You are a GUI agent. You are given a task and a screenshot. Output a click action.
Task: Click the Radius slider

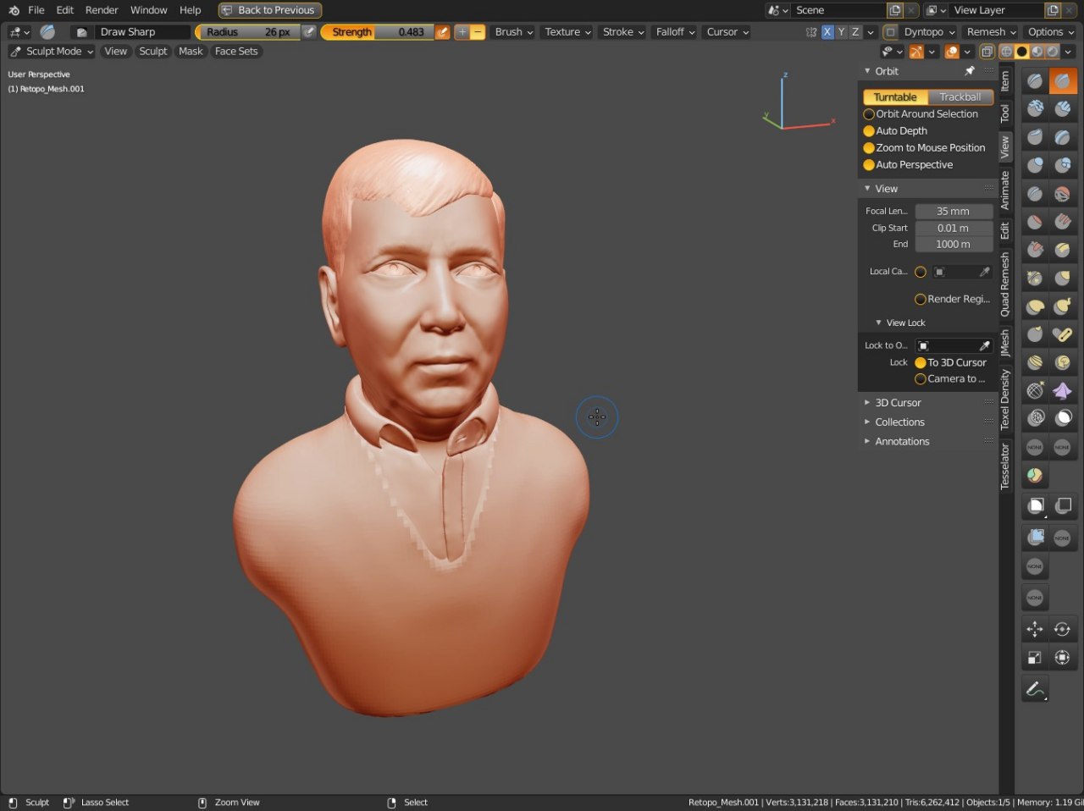coord(248,32)
